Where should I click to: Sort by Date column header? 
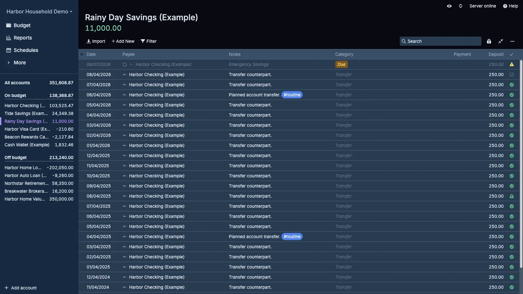(x=91, y=54)
